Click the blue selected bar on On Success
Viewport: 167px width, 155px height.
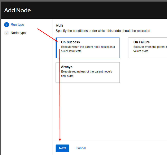click(x=56, y=48)
